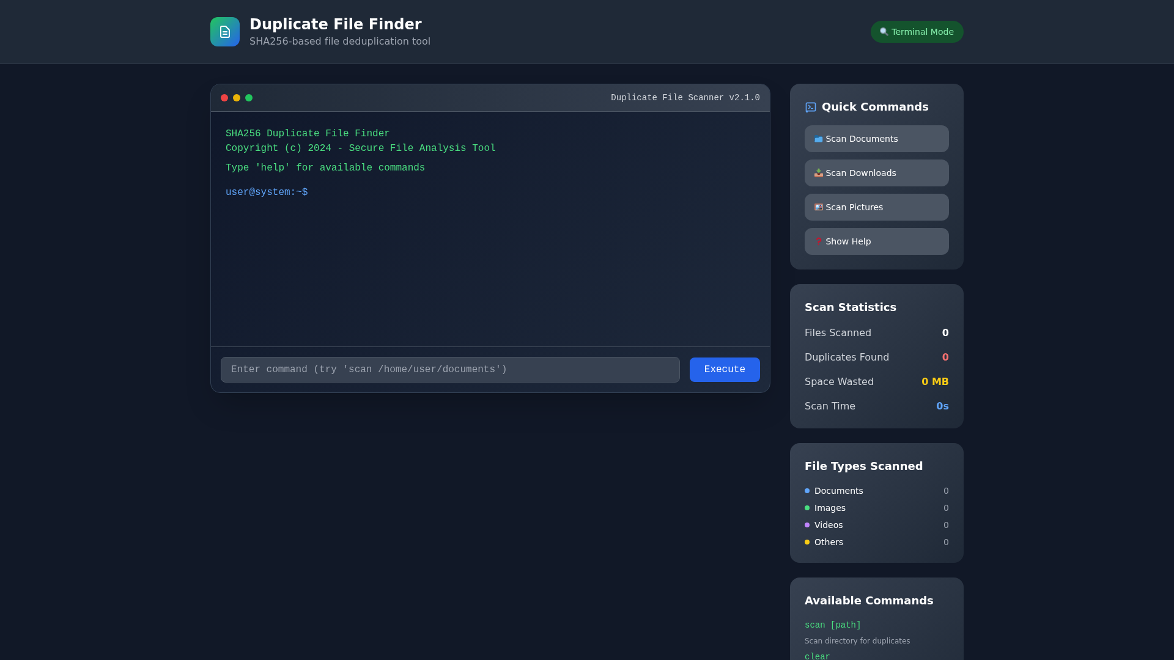This screenshot has width=1174, height=660.
Task: Click the red terminal window dot
Action: 224,98
